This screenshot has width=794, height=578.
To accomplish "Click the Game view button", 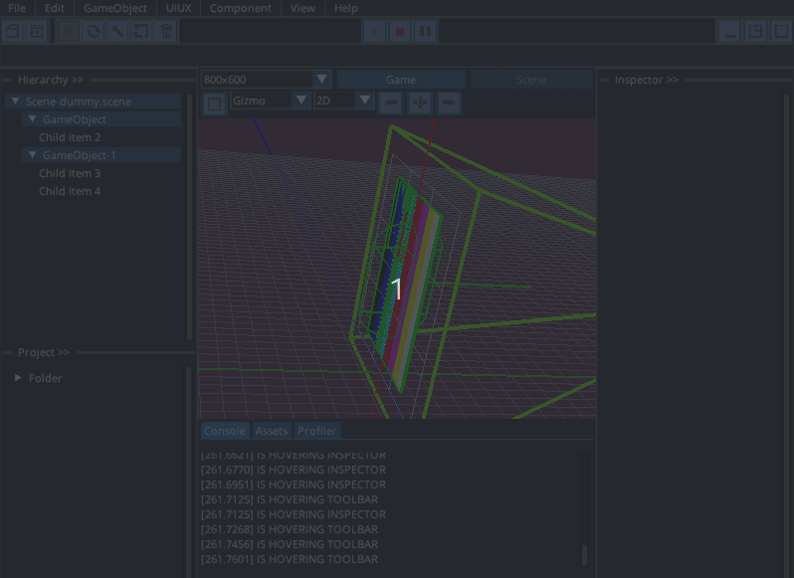I will 401,80.
